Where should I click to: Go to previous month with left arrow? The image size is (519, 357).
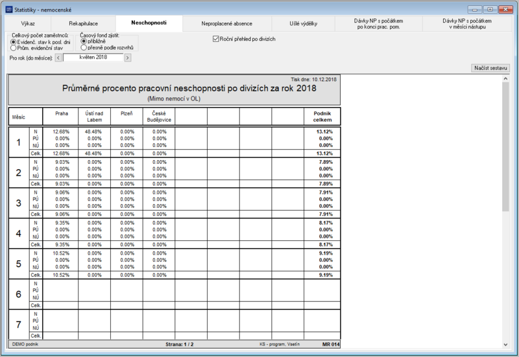[x=58, y=58]
